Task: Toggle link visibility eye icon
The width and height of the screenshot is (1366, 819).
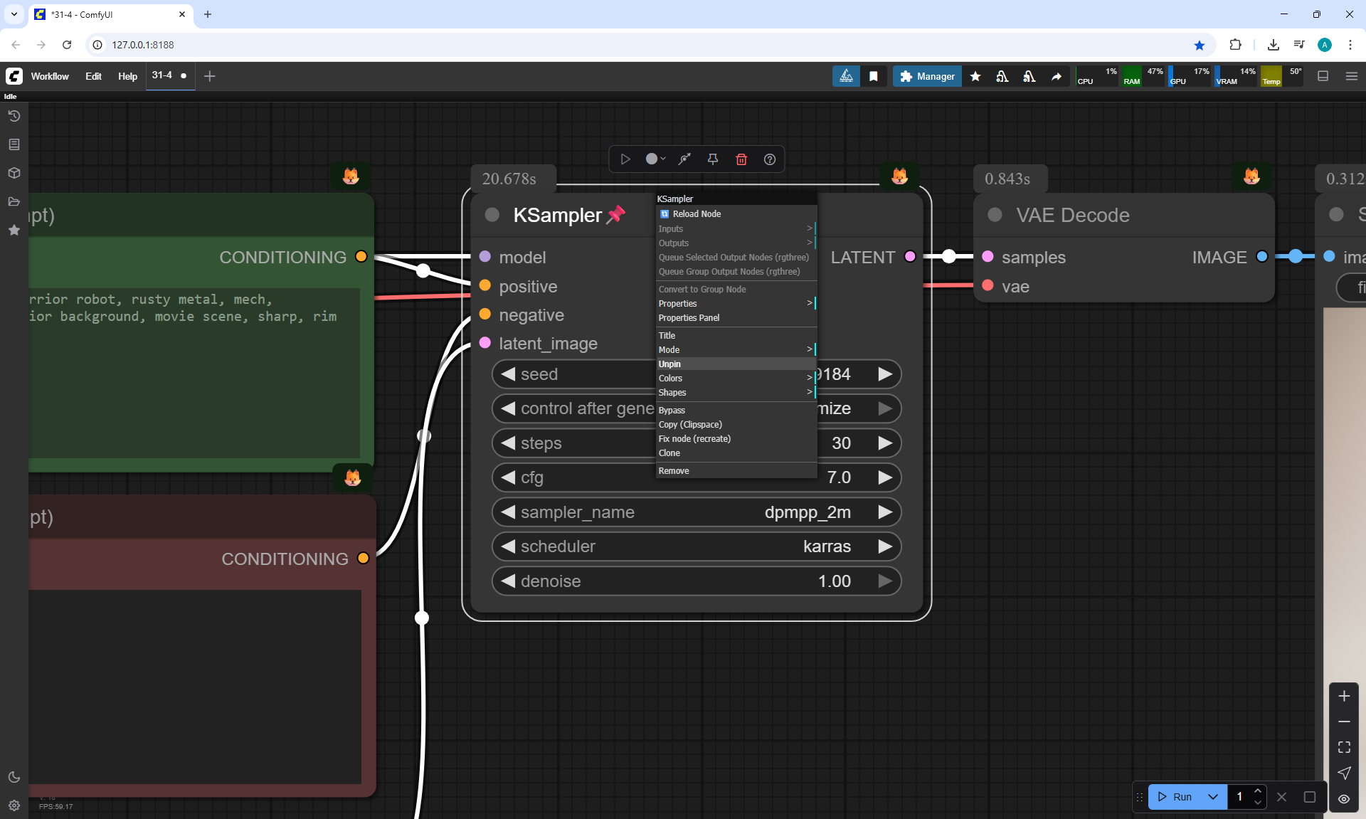Action: pos(1343,798)
